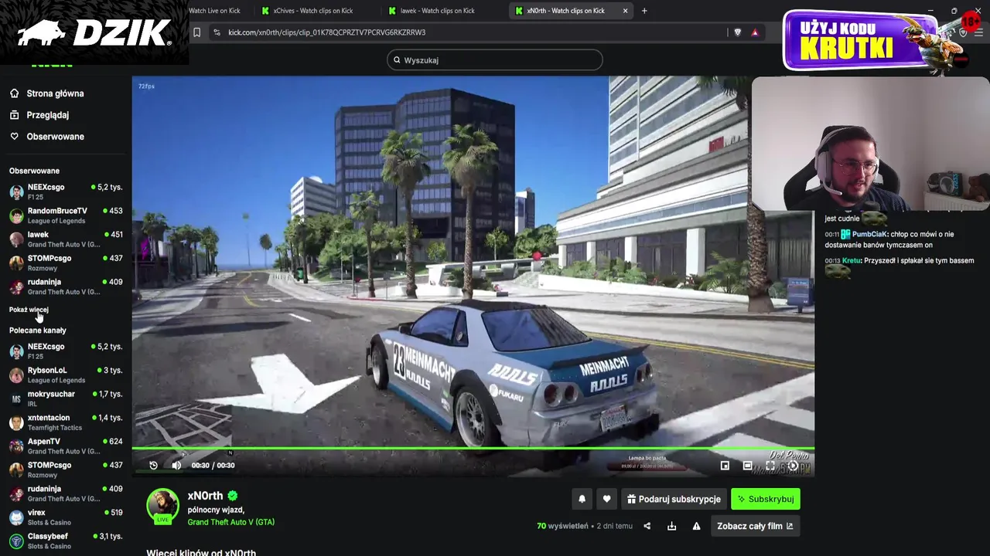Open the Przeglądaj browse section
Viewport: 990px width, 556px height.
[39, 115]
